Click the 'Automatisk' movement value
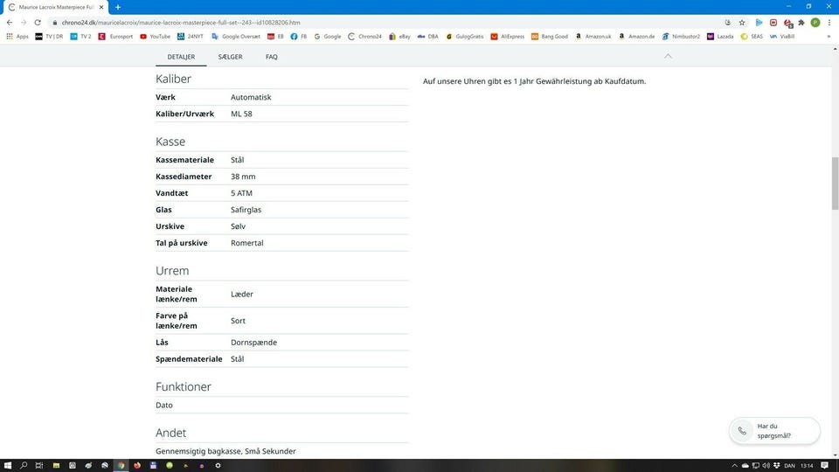The width and height of the screenshot is (839, 472). [251, 97]
